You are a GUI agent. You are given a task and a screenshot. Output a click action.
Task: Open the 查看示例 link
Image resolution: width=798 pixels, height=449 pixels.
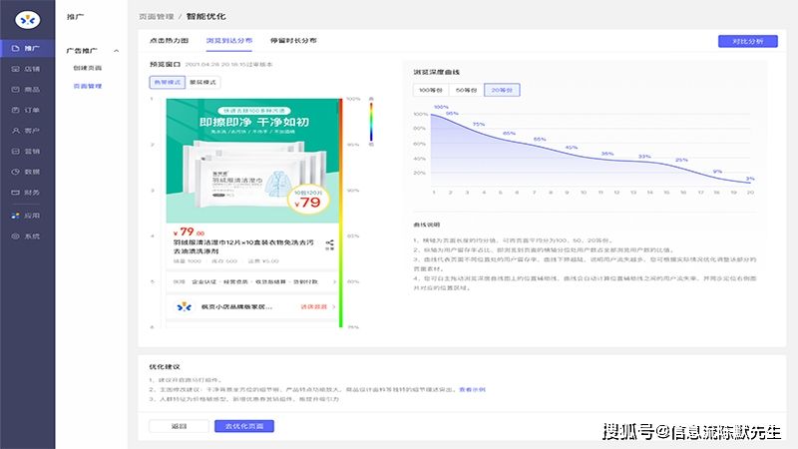click(x=472, y=389)
